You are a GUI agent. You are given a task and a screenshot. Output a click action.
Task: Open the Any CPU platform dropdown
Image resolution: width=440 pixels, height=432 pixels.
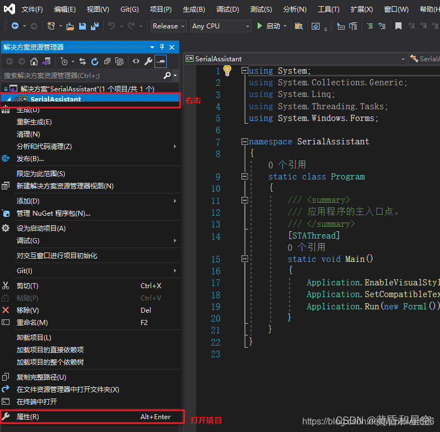(x=220, y=26)
